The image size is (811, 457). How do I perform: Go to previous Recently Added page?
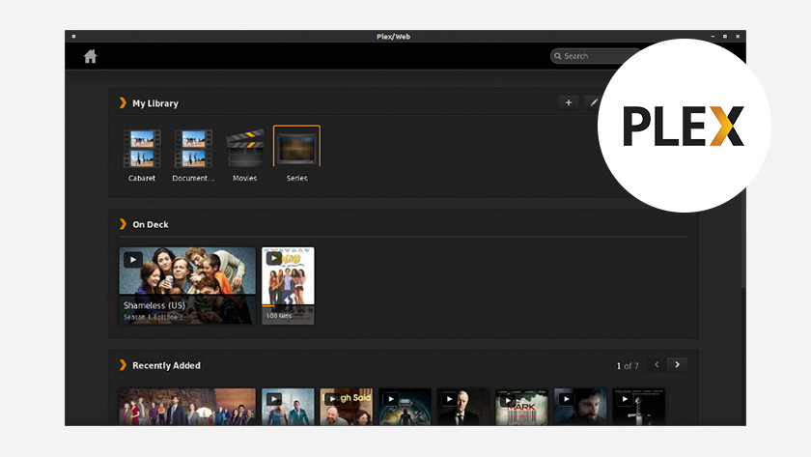click(x=657, y=365)
